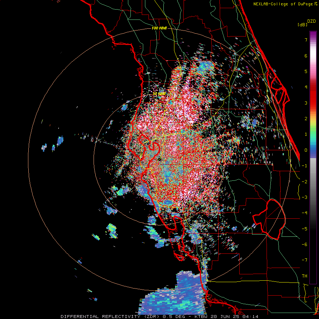Click the KTBW radar station identifier
Screen dimensions: 319x319
pyautogui.click(x=202, y=317)
